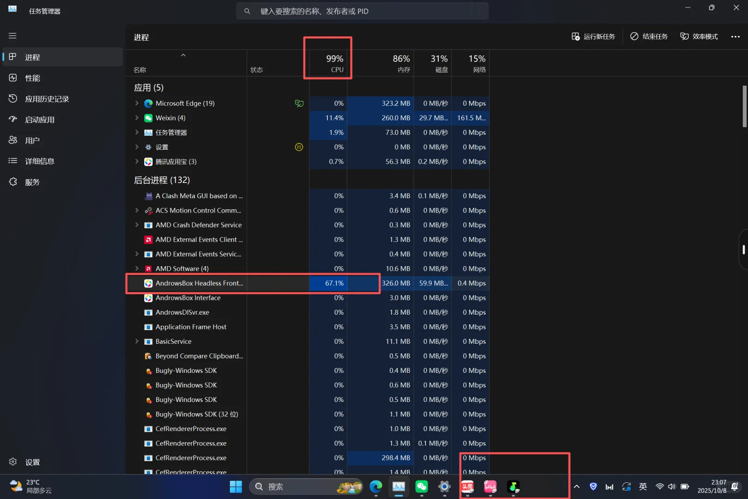Open the ... more options menu

736,36
